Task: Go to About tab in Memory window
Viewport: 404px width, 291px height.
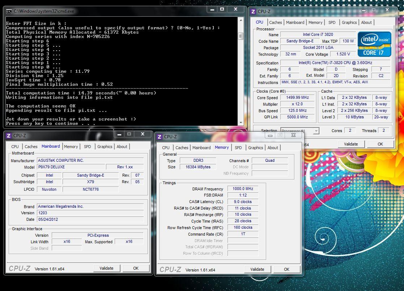Action: point(273,148)
